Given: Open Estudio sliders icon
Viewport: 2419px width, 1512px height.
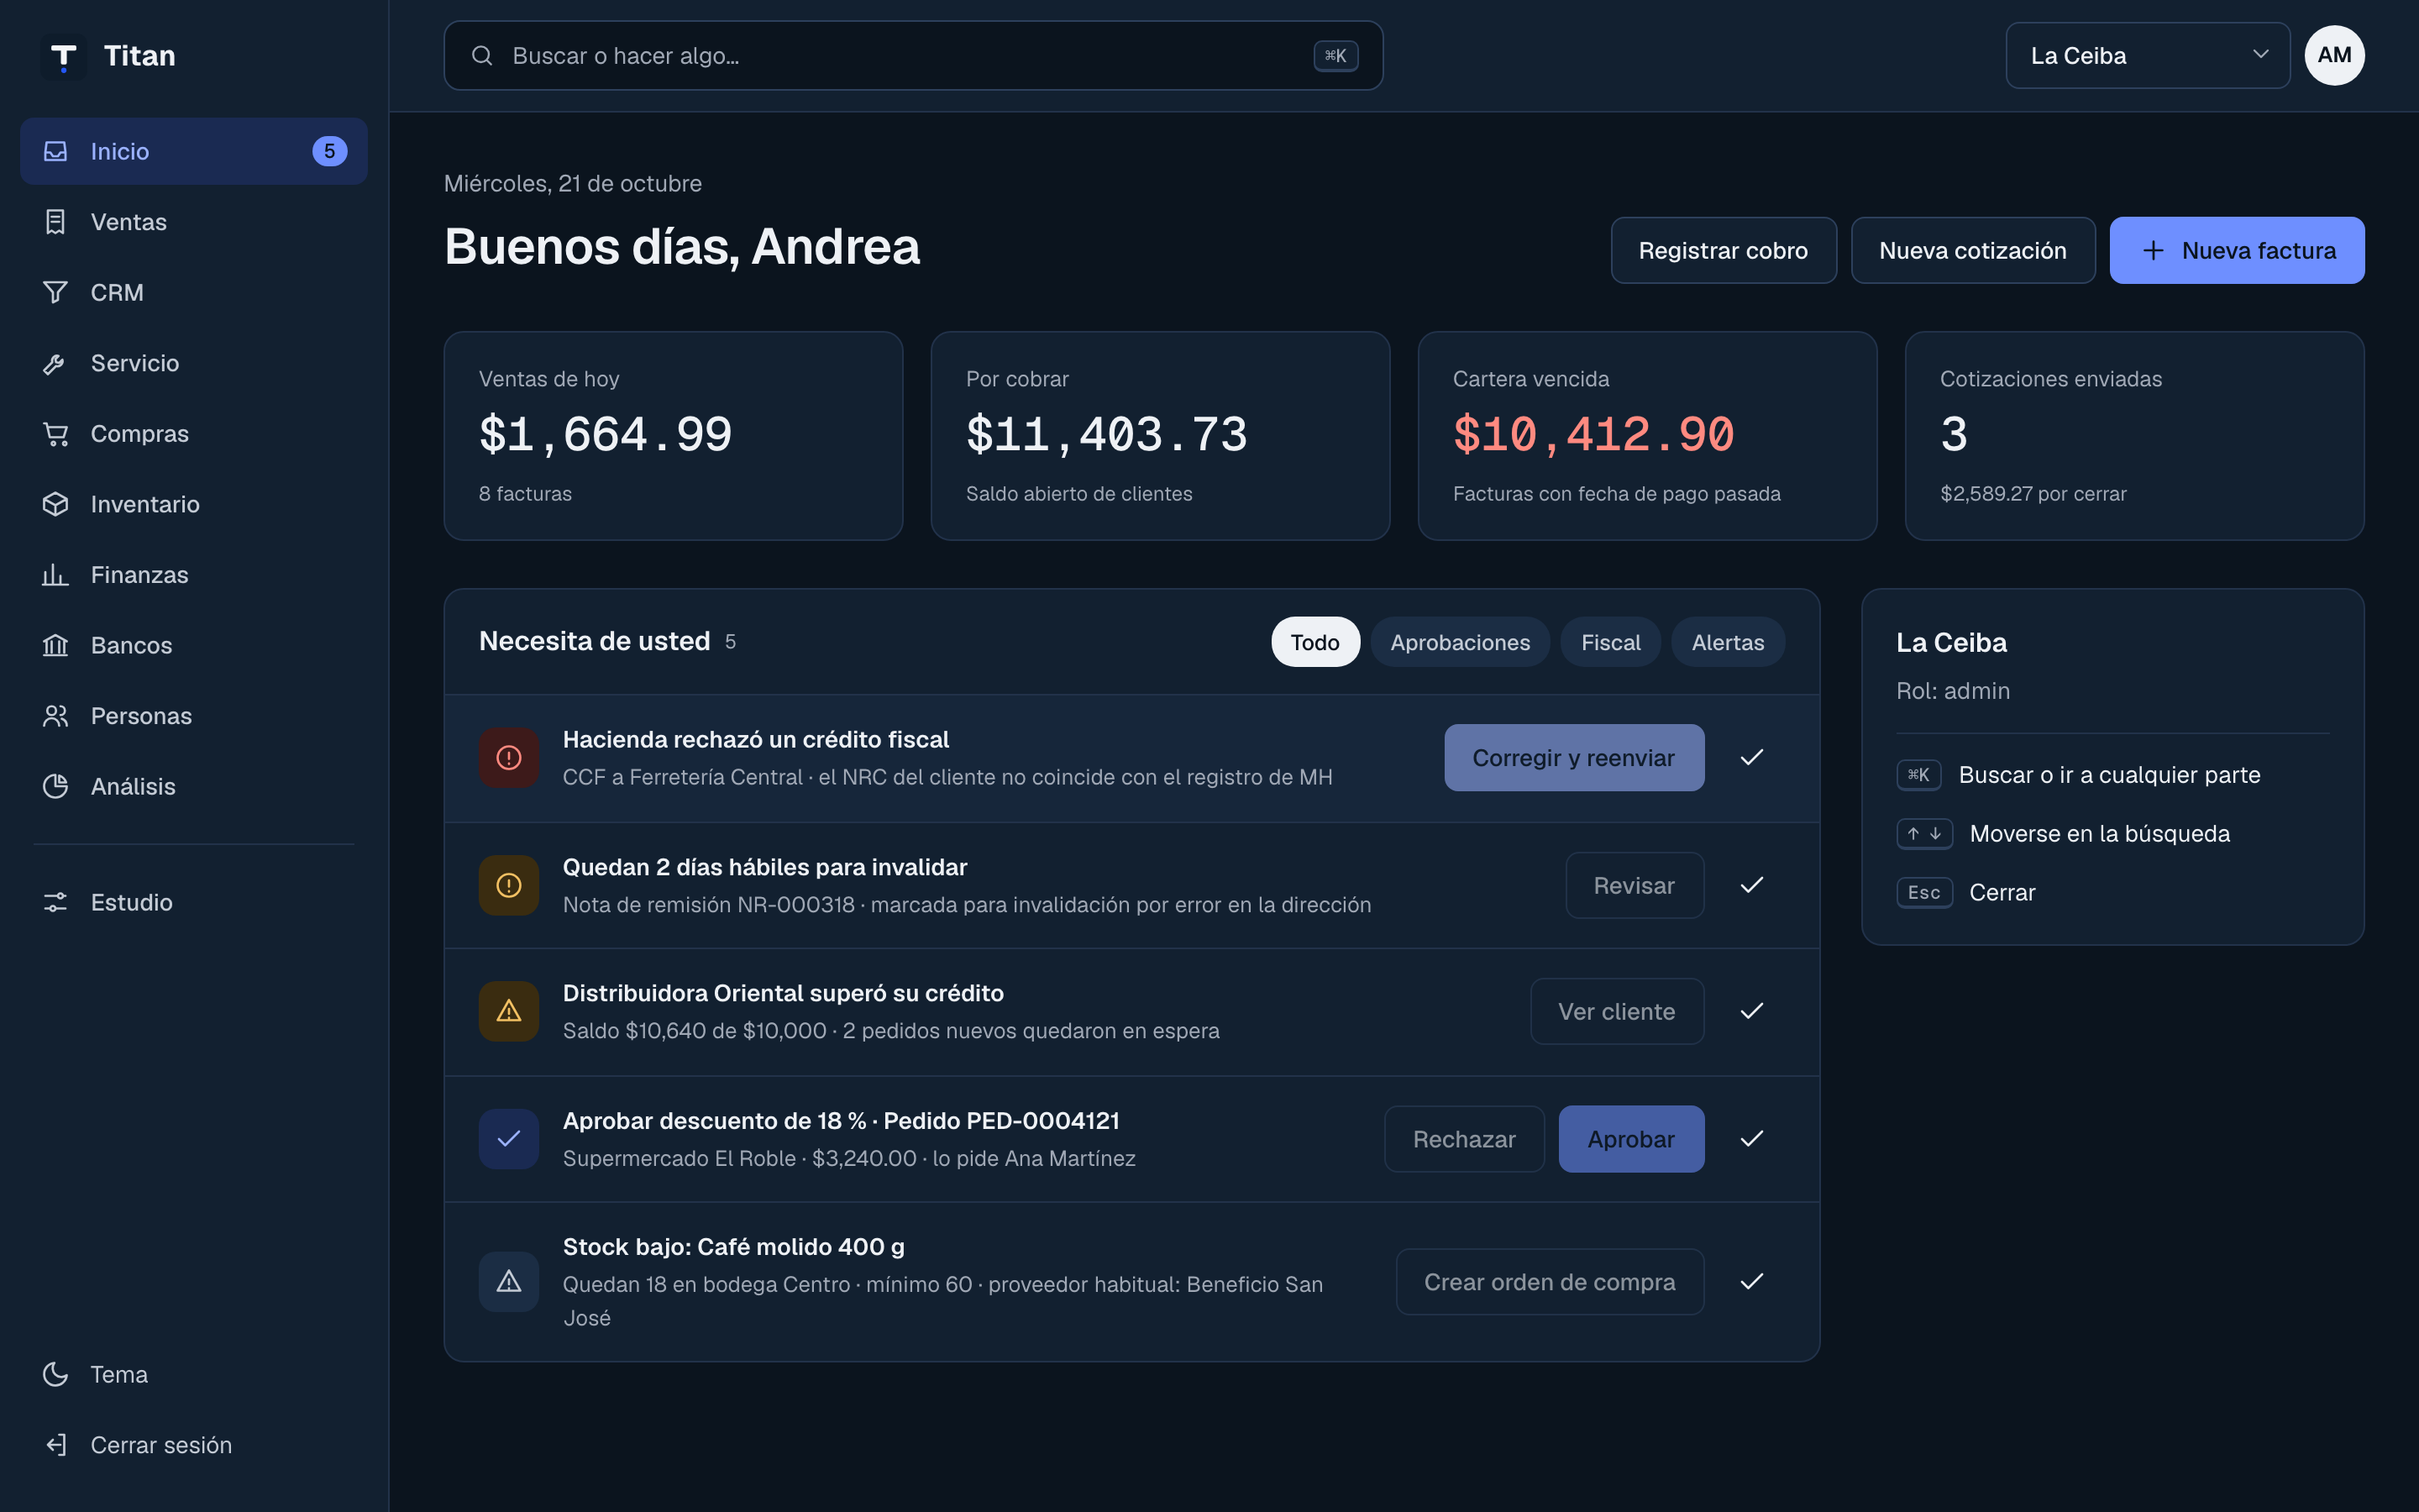Looking at the screenshot, I should coord(55,902).
